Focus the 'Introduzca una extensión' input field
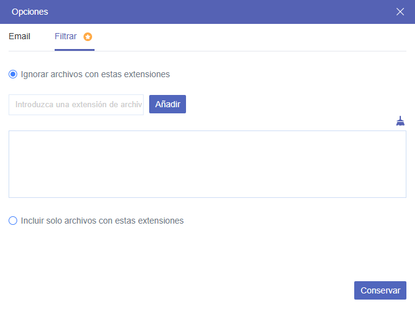 [x=76, y=104]
